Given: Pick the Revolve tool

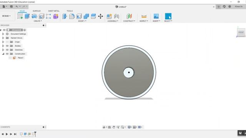Looking at the screenshot, I should click(34, 16).
